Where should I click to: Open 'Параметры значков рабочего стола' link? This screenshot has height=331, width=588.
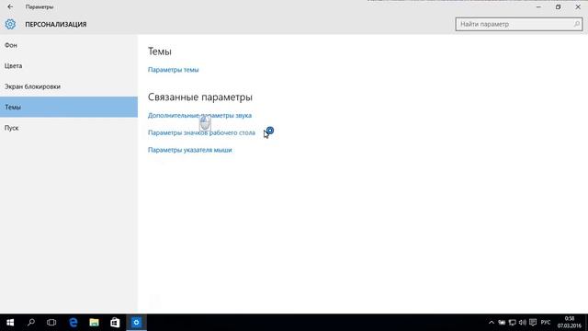click(x=201, y=132)
